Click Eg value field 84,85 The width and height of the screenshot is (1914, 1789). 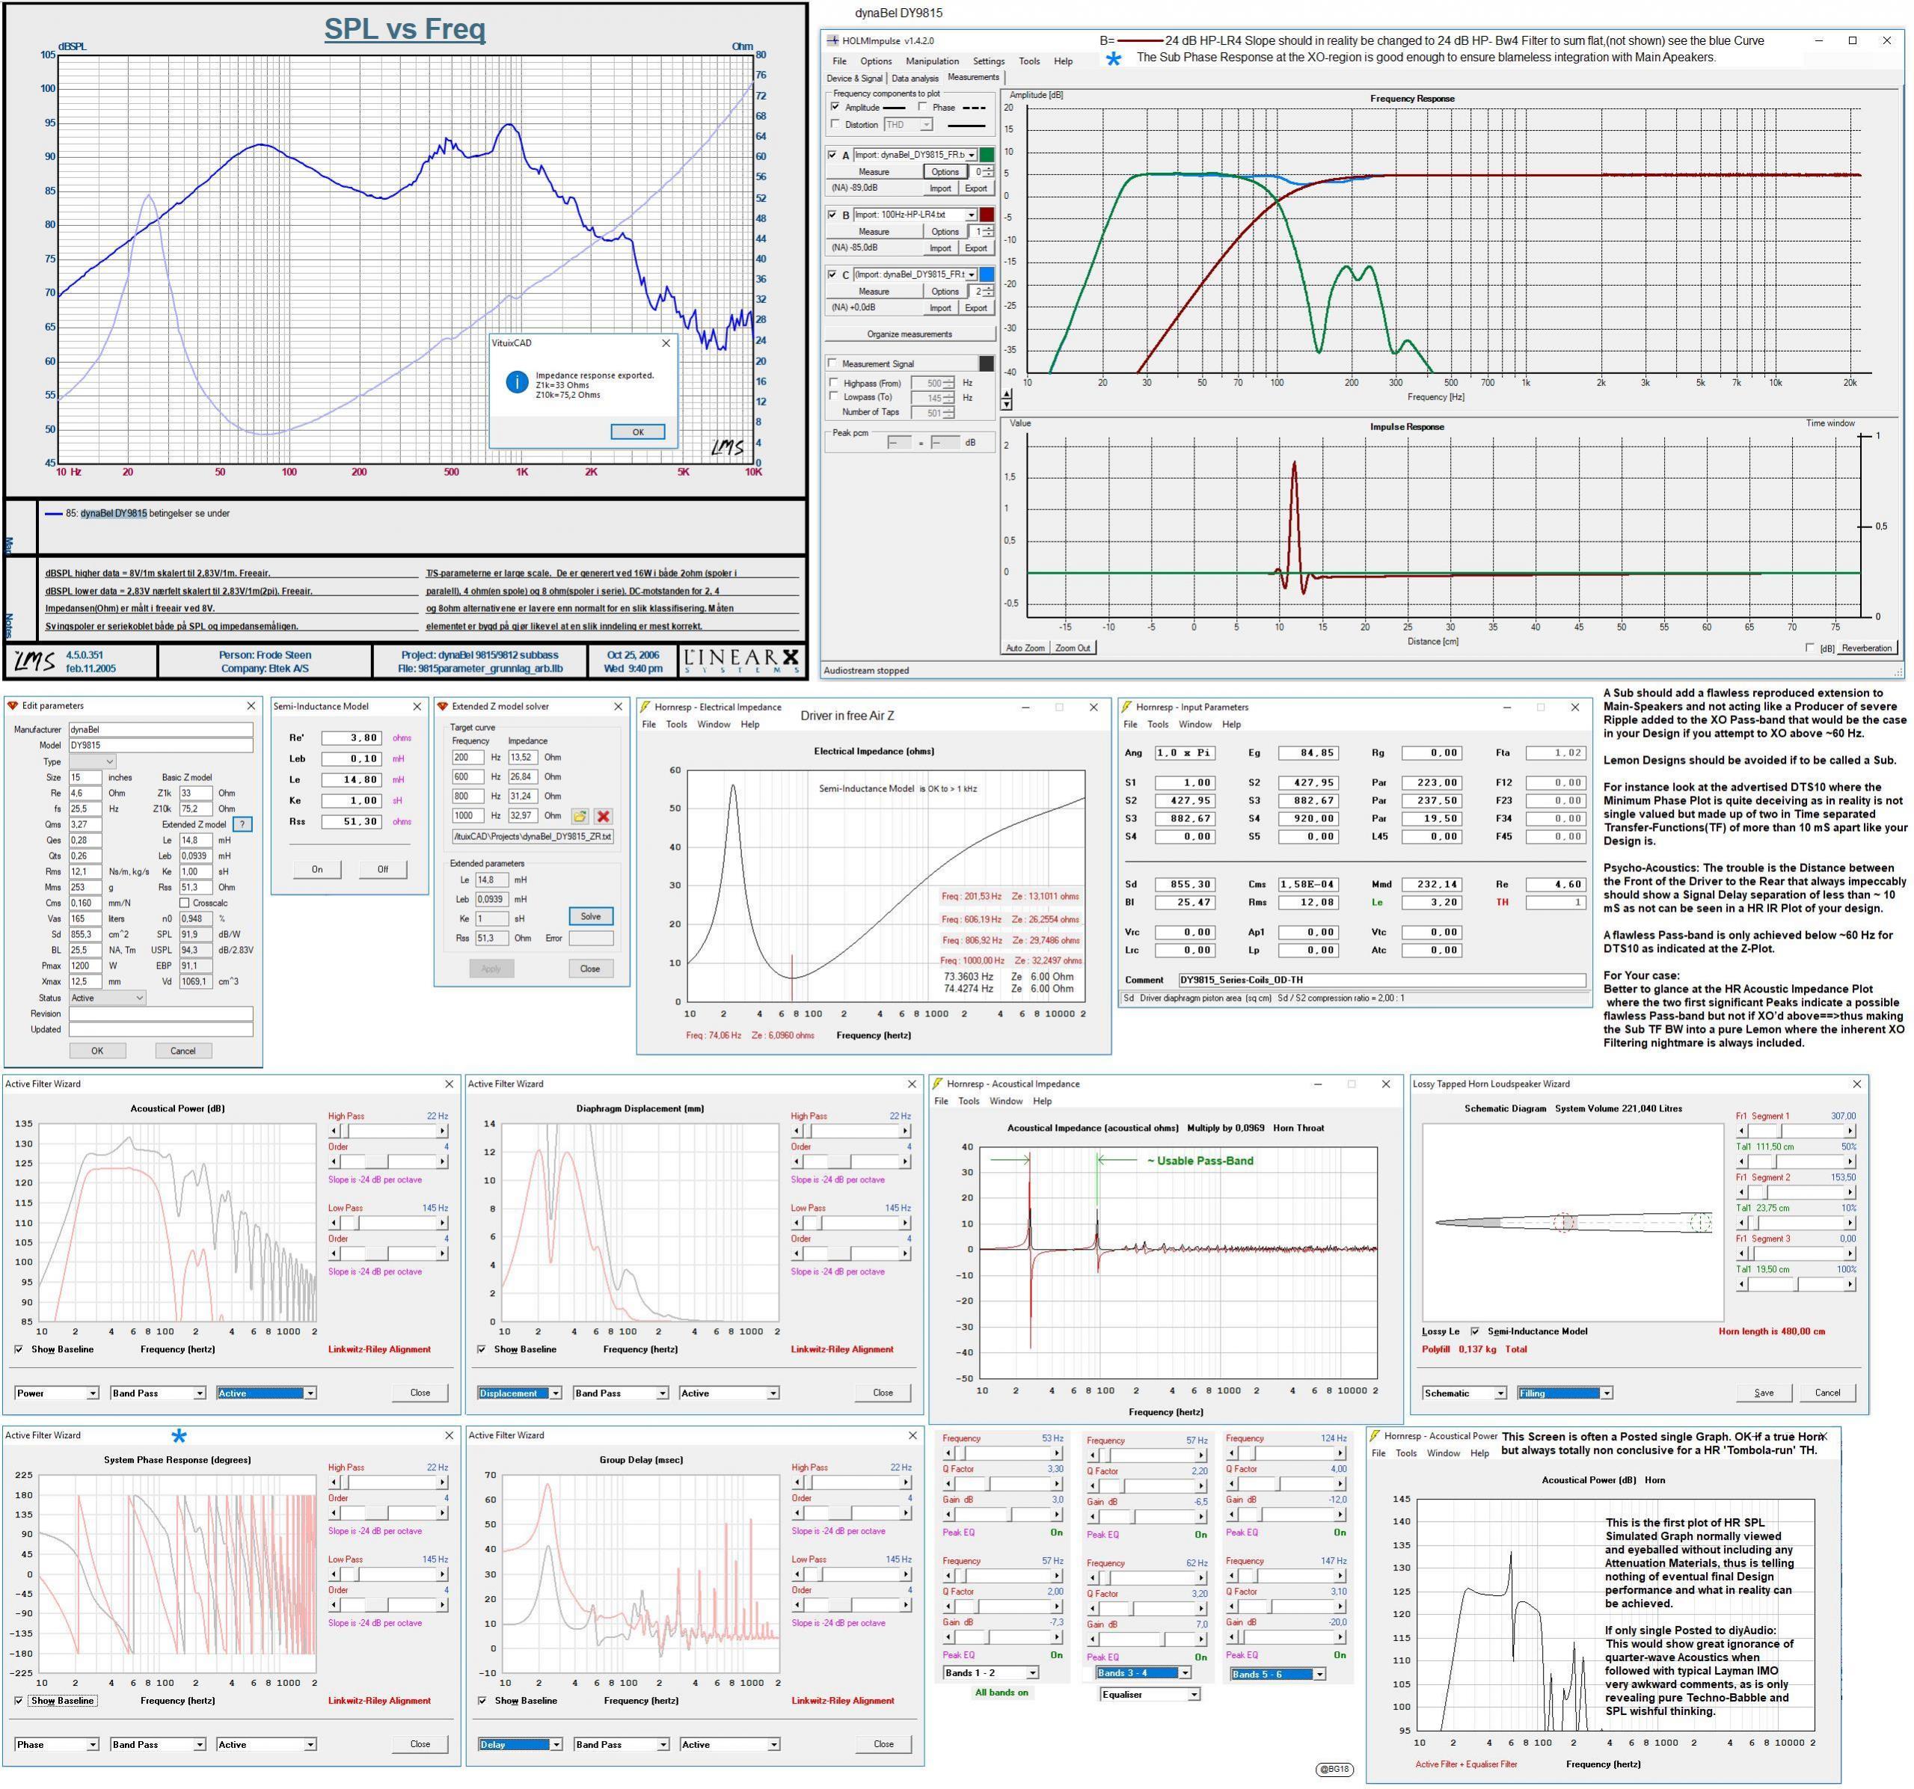coord(1307,753)
